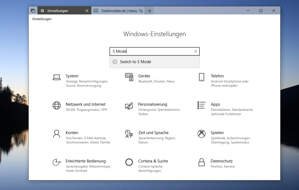
Task: Open the Personalisierung paintbrush icon
Action: pos(129,106)
